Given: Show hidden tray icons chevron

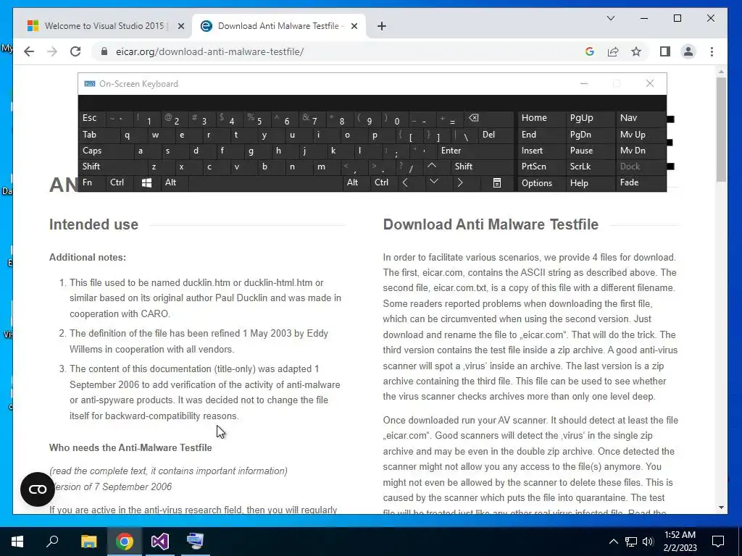Looking at the screenshot, I should [613, 542].
